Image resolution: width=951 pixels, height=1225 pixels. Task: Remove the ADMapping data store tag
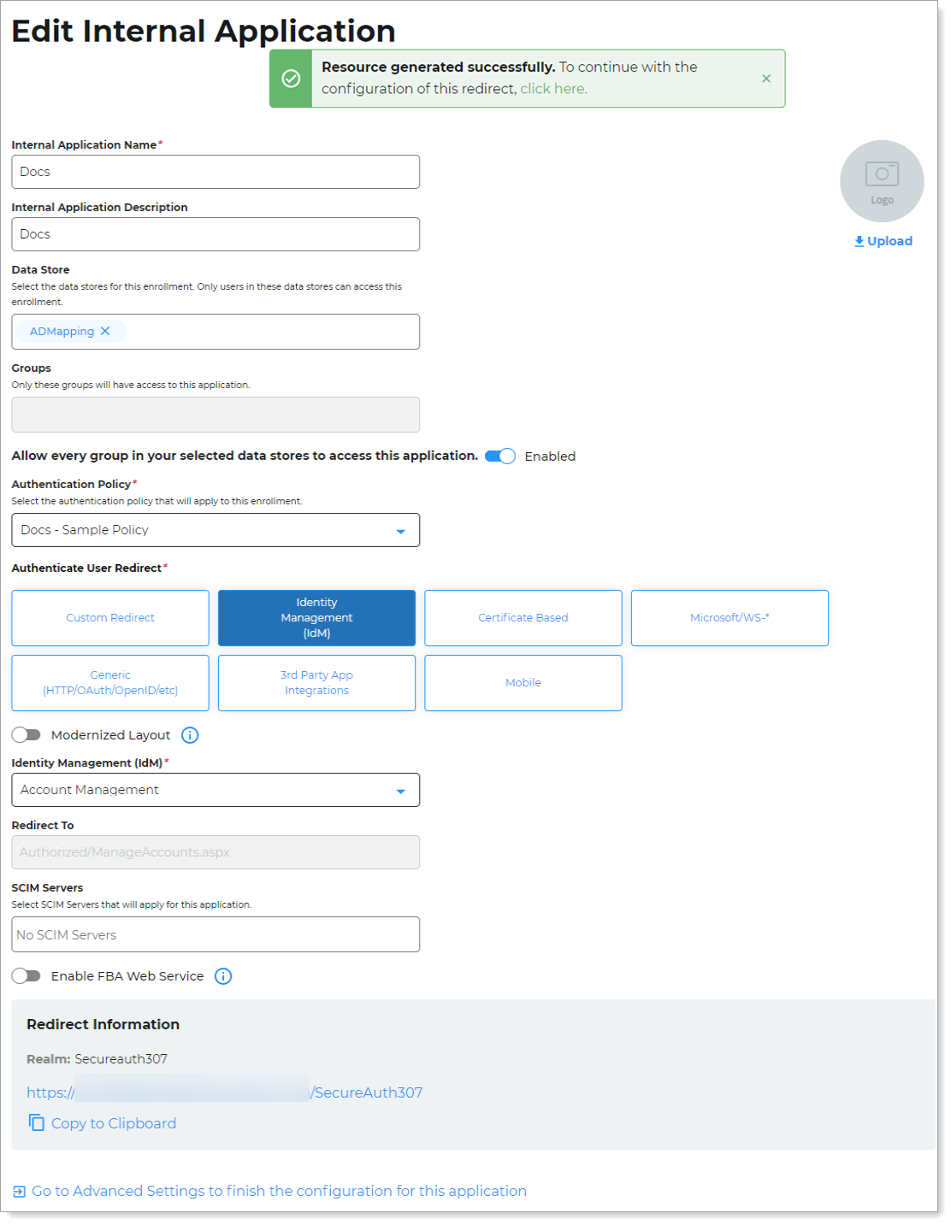pos(105,332)
